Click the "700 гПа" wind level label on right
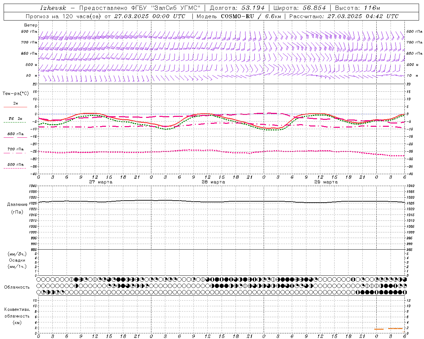Screen dimensions: 424x339 tap(414, 42)
